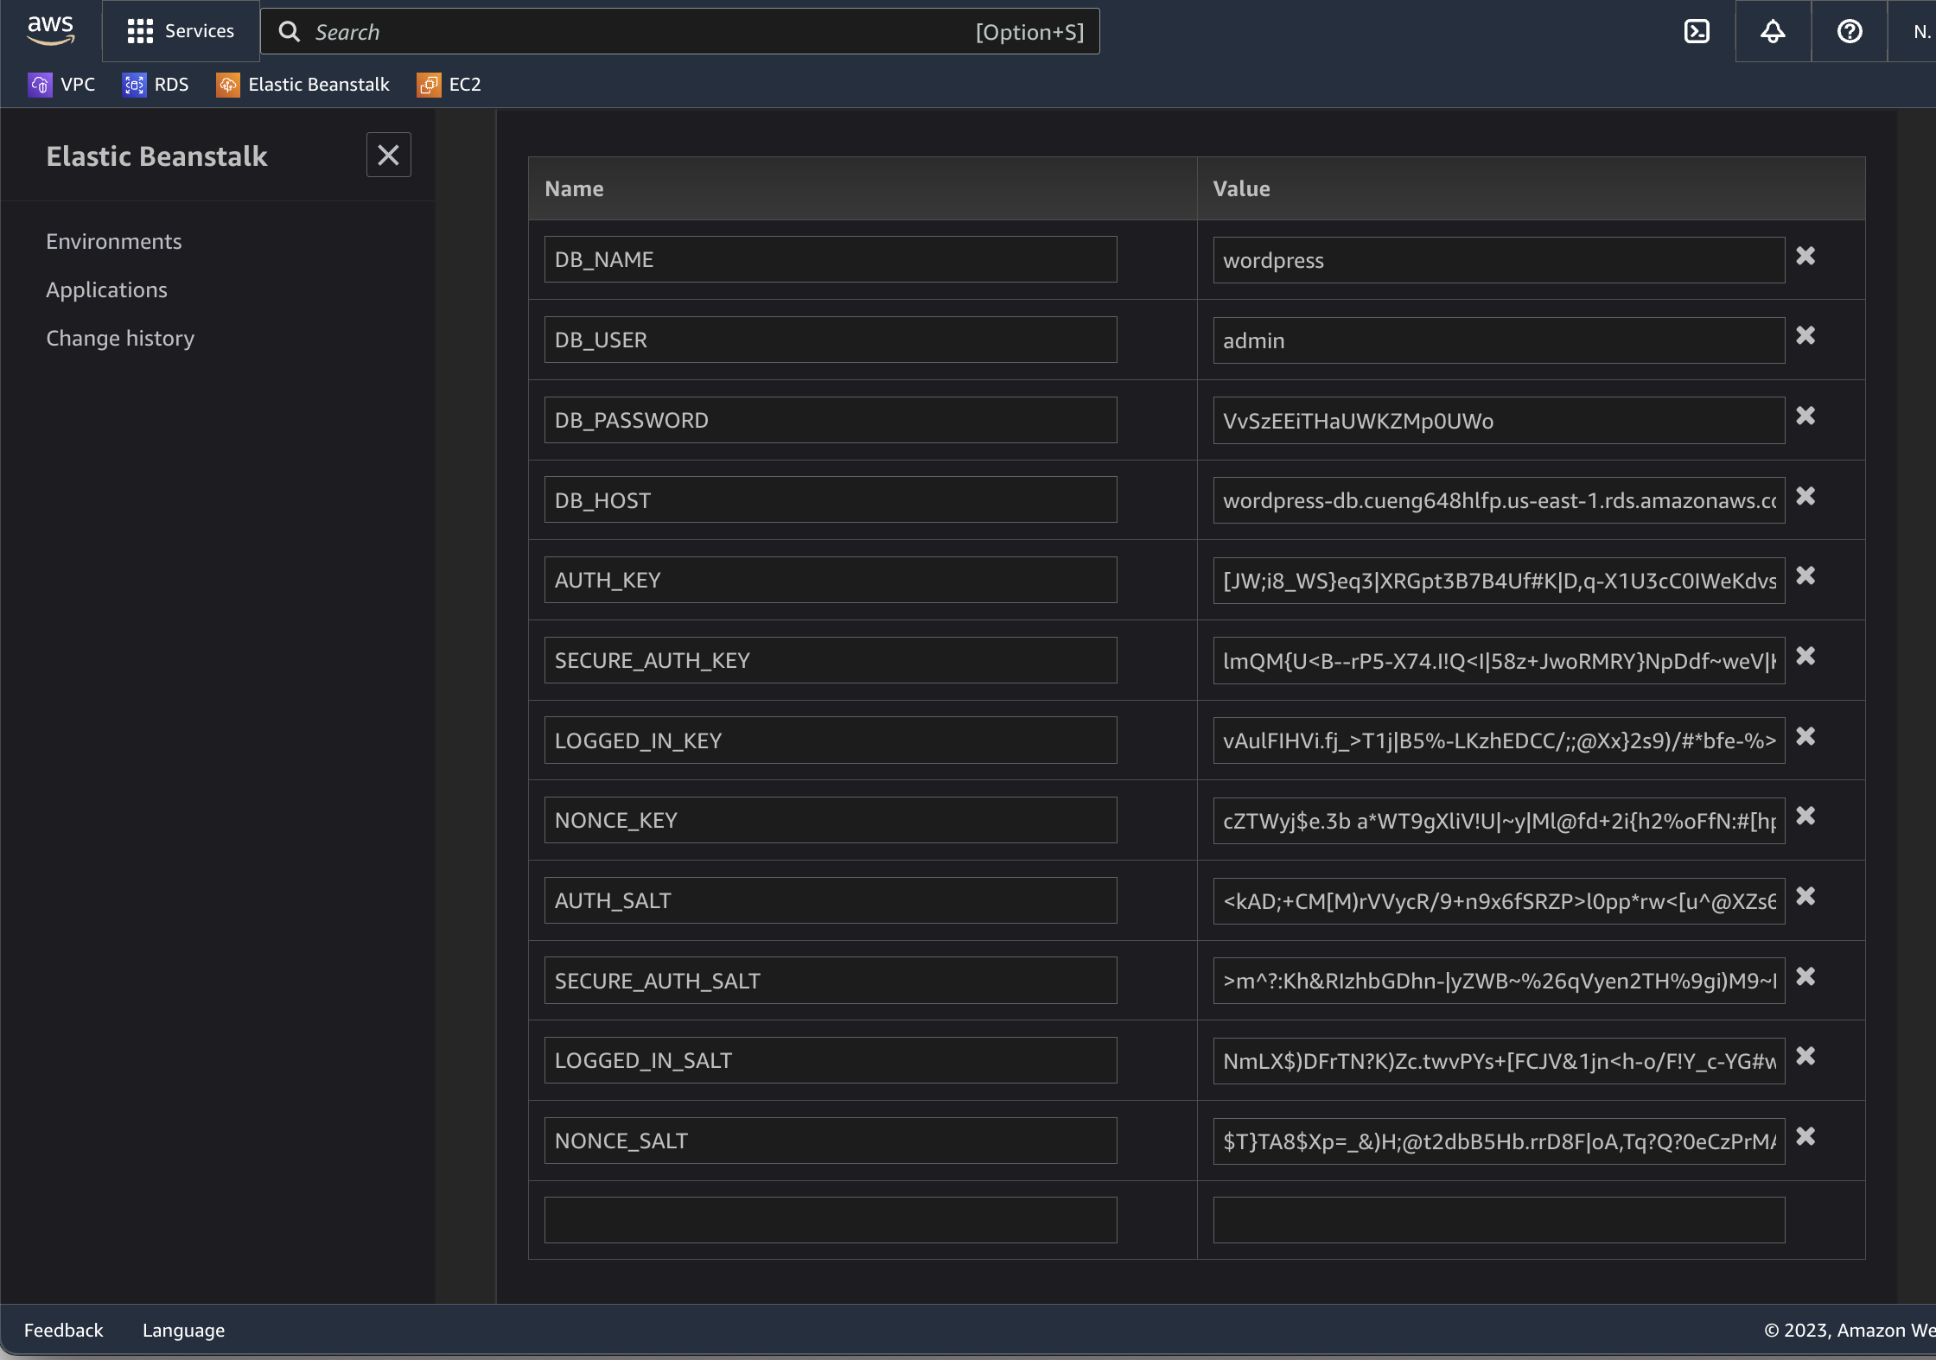The image size is (1936, 1360).
Task: Remove the AUTH_KEY property row
Action: [1805, 576]
